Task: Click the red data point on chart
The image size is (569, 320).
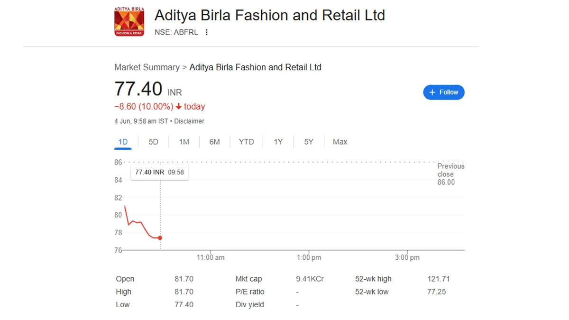Action: [160, 238]
